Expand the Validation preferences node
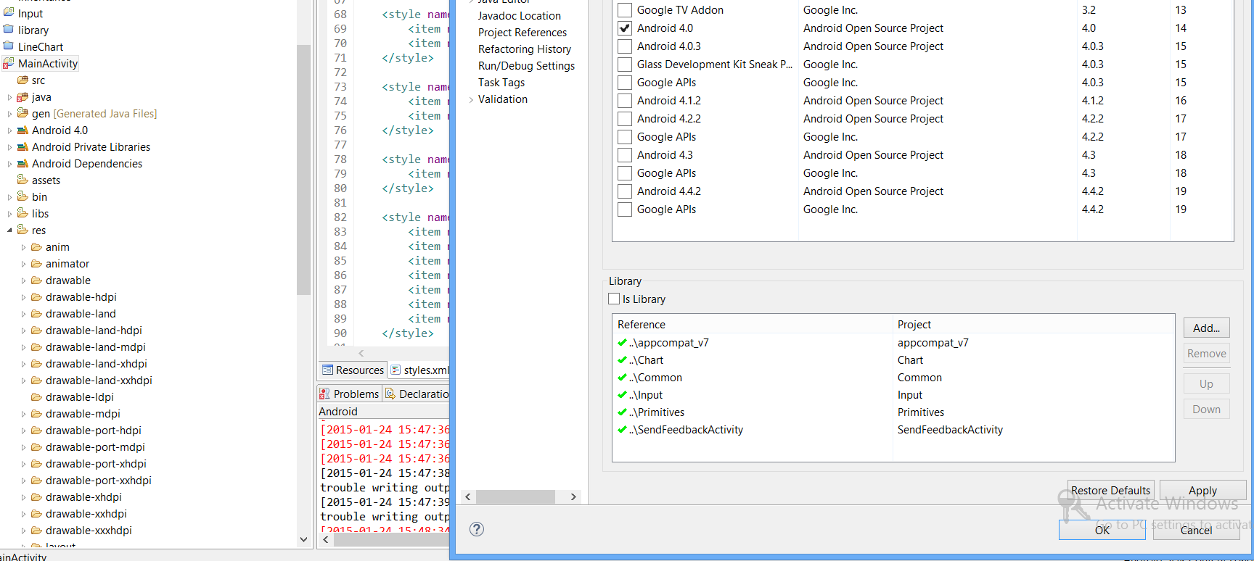 471,99
